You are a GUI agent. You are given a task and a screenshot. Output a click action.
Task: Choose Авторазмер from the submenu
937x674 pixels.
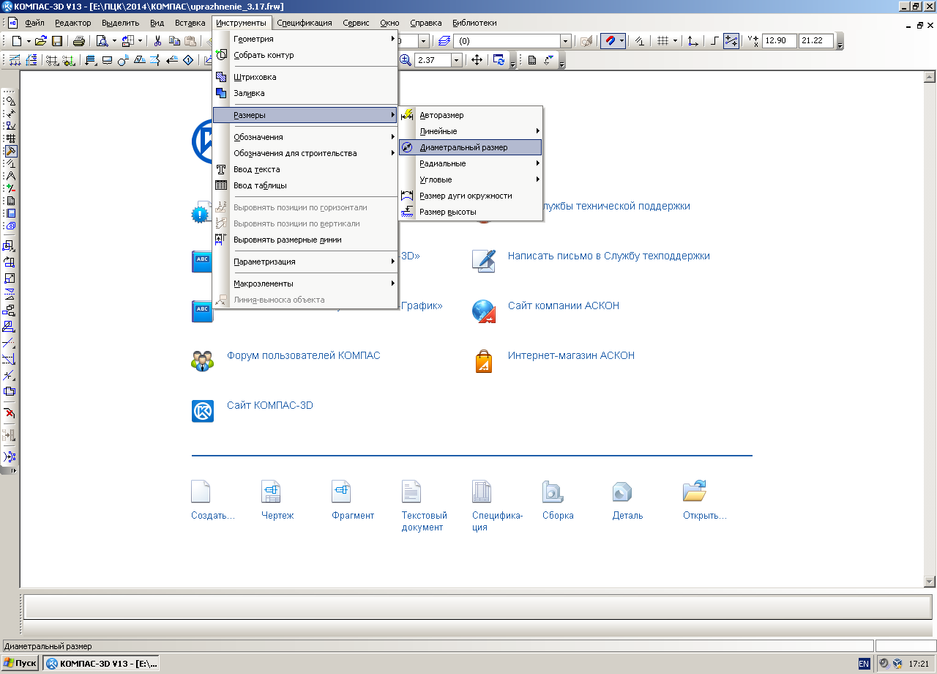471,115
